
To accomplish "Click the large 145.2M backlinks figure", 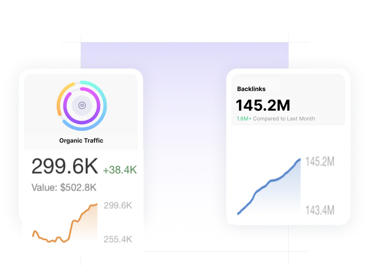I will point(263,105).
